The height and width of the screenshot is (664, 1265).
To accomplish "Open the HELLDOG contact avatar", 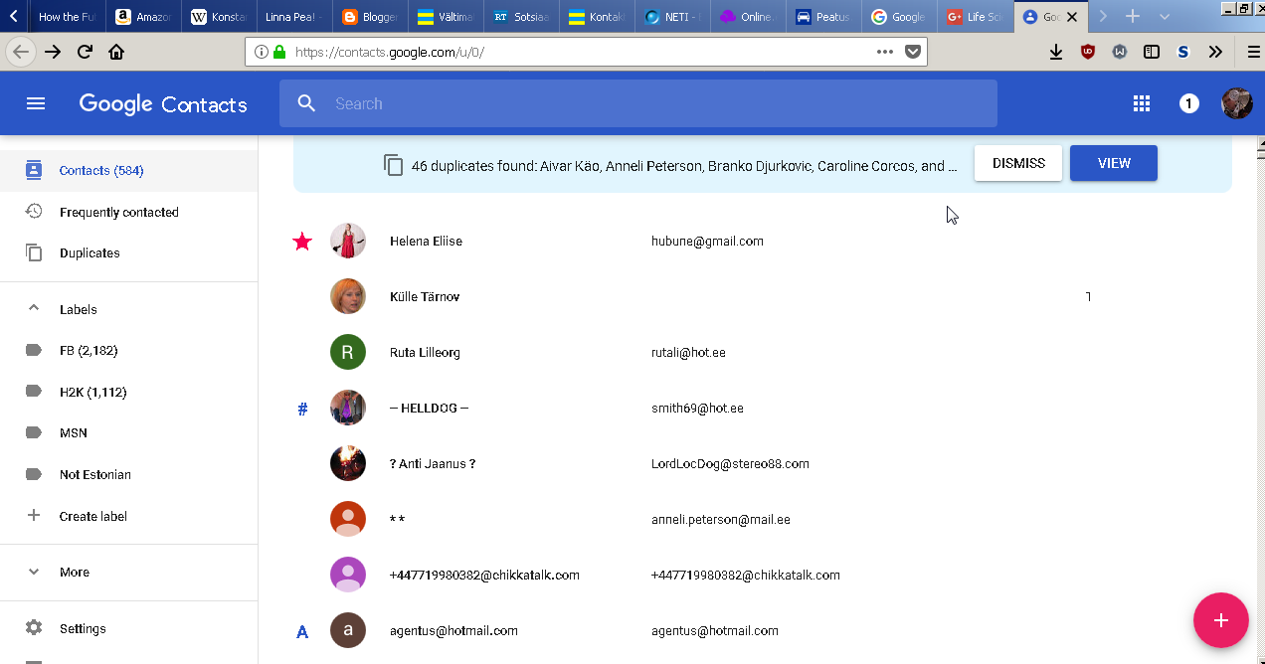I will click(348, 408).
